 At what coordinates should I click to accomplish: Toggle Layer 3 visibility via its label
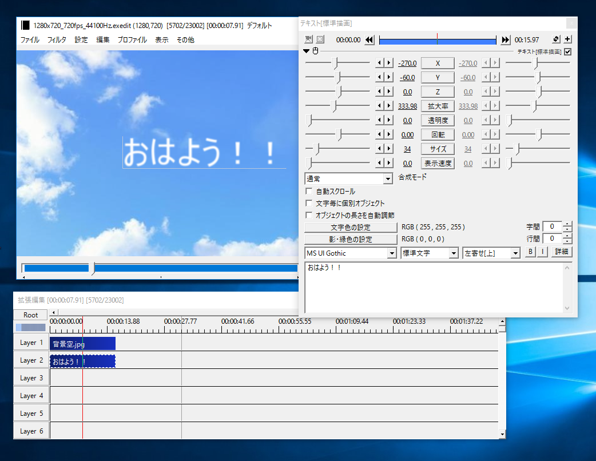(x=31, y=378)
